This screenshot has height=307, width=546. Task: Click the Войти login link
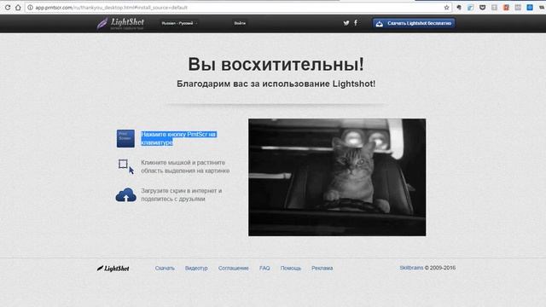point(240,23)
